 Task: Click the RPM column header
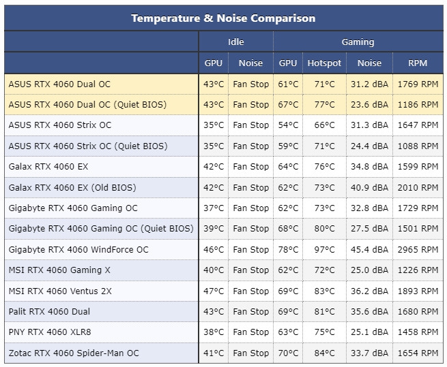(x=418, y=63)
